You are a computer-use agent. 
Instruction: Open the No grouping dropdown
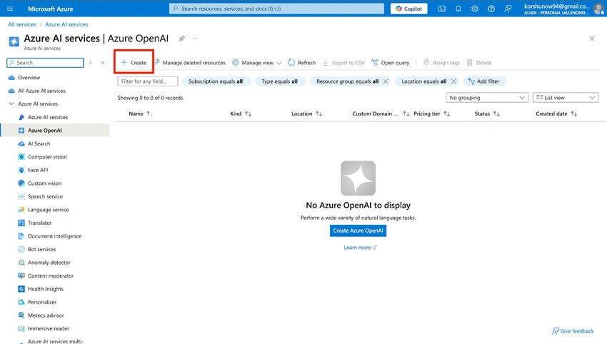coord(487,98)
